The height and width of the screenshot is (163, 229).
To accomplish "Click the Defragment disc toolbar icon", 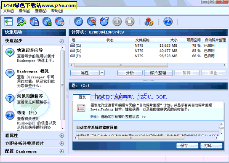I will click(x=104, y=21).
